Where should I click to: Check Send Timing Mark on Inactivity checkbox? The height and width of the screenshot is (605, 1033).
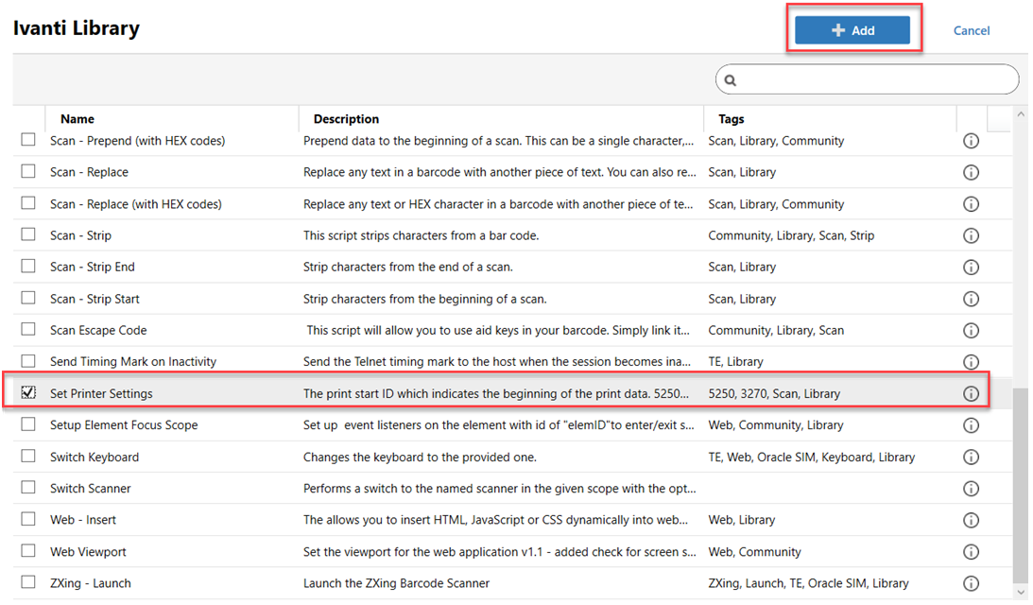point(28,361)
